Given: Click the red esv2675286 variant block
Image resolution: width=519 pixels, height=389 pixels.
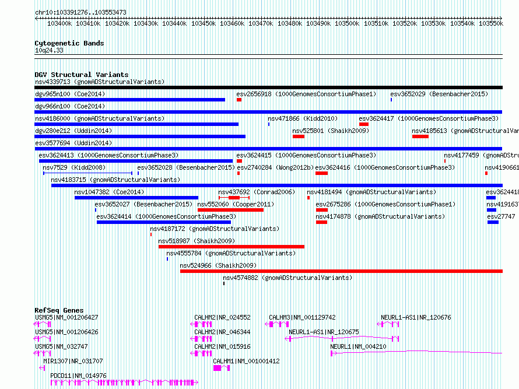Looking at the screenshot, I should pyautogui.click(x=322, y=210).
